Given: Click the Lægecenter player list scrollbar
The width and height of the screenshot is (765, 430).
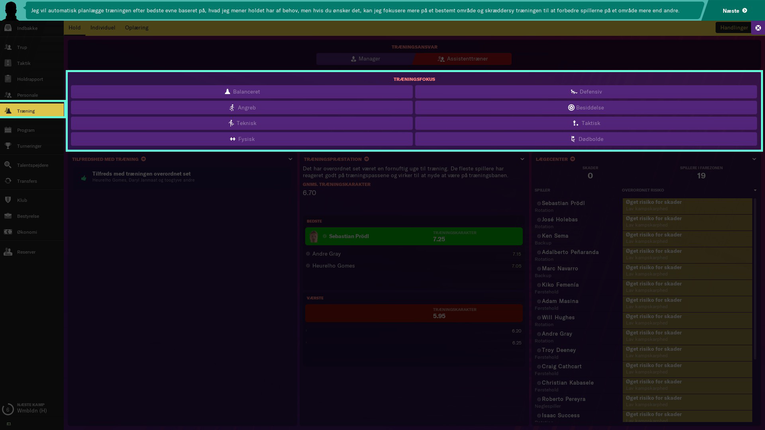Looking at the screenshot, I should pos(755,279).
